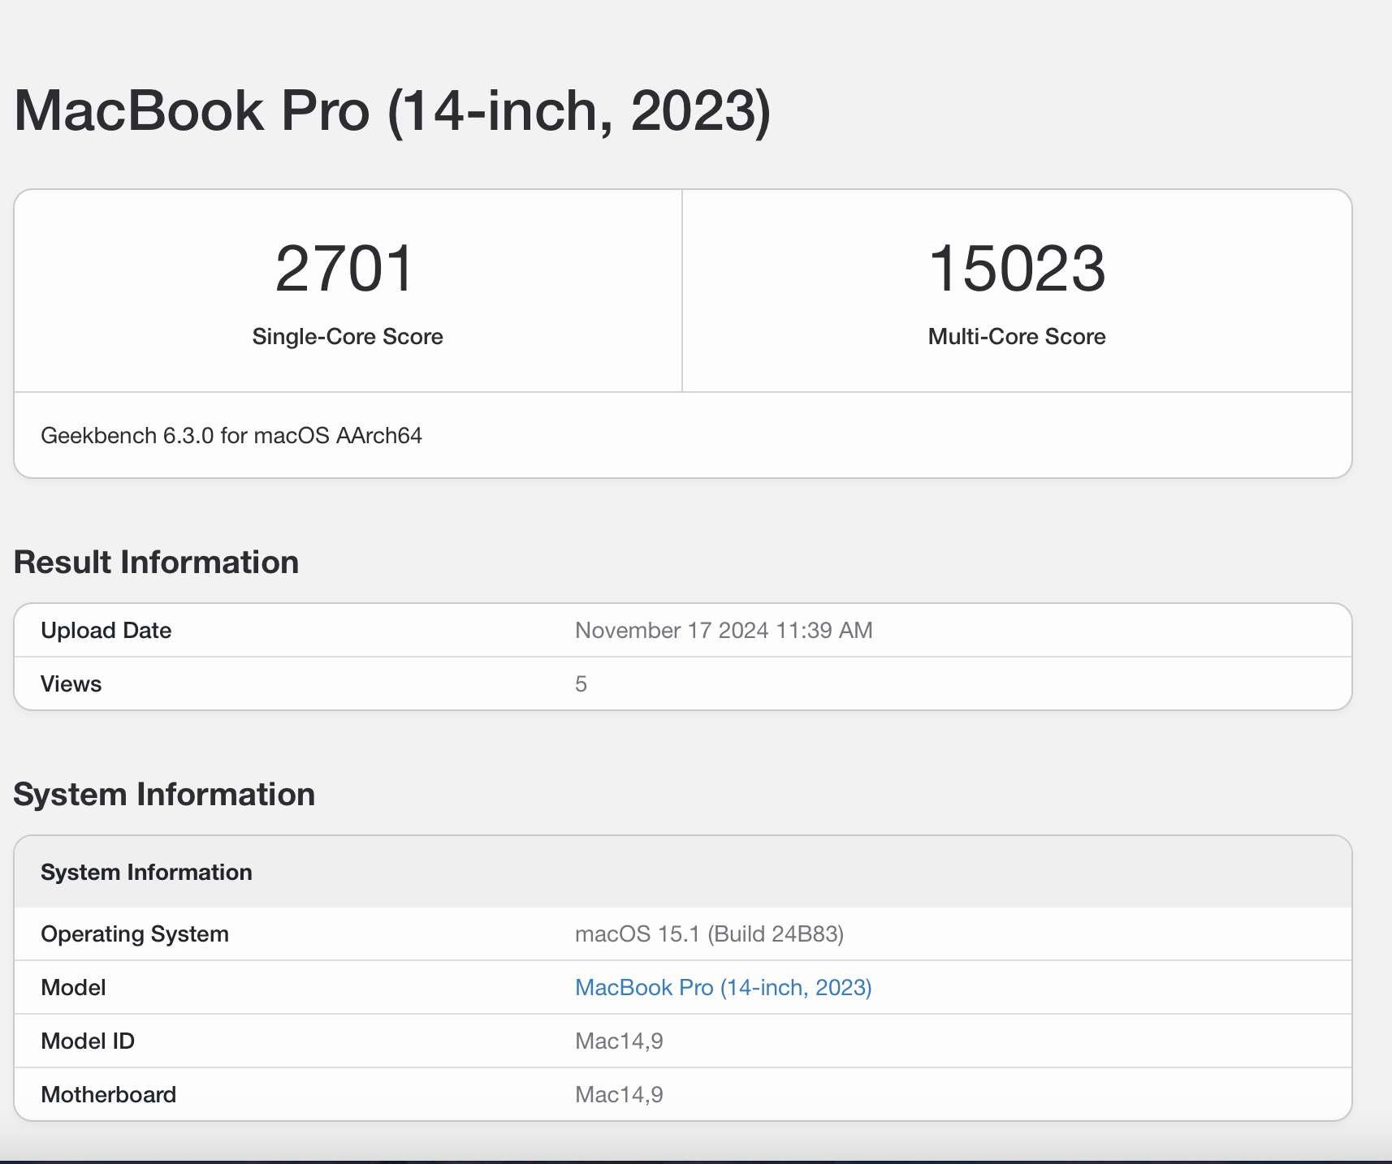1392x1164 pixels.
Task: Select the Views row label
Action: point(71,684)
